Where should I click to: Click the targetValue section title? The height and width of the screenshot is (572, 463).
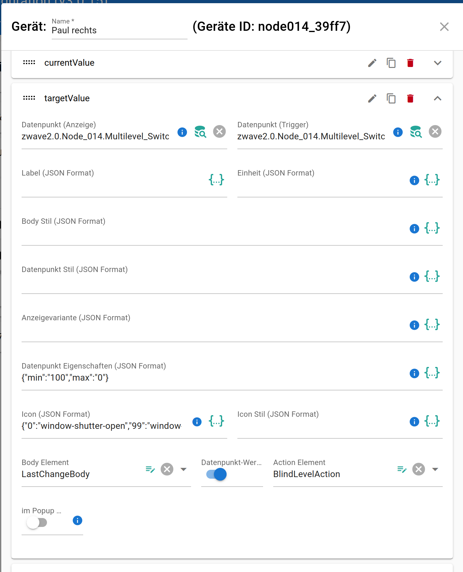(x=67, y=98)
